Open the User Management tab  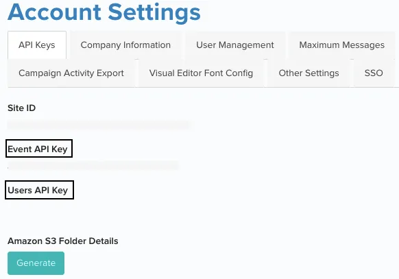(235, 45)
